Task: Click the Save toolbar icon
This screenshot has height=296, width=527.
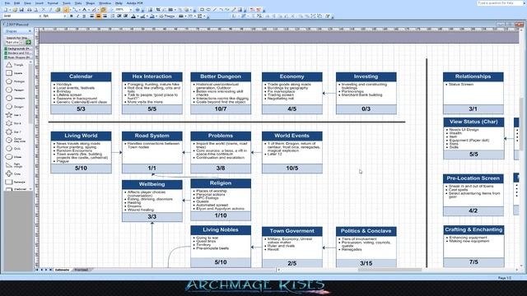Action: (21, 10)
